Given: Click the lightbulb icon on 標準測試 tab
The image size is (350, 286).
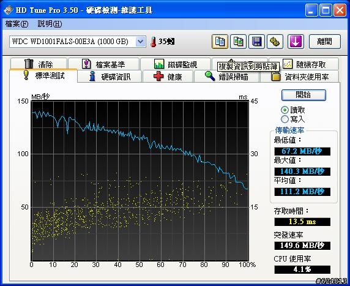Looking at the screenshot, I should point(26,75).
